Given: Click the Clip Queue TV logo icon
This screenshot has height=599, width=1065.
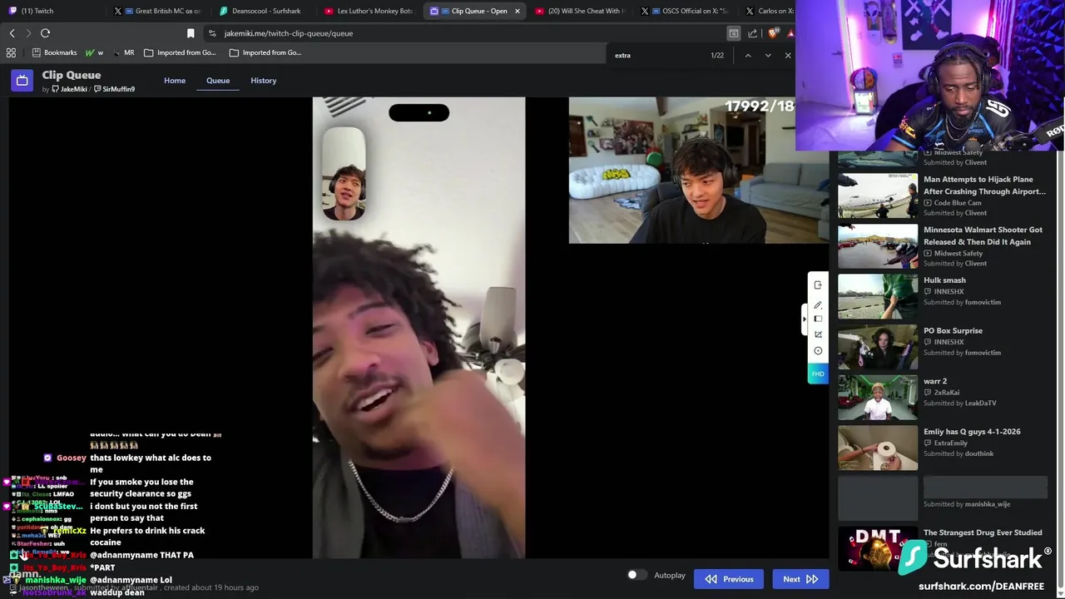Looking at the screenshot, I should point(22,81).
